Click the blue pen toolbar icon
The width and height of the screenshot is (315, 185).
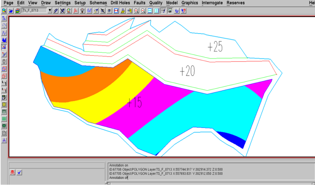[56, 11]
